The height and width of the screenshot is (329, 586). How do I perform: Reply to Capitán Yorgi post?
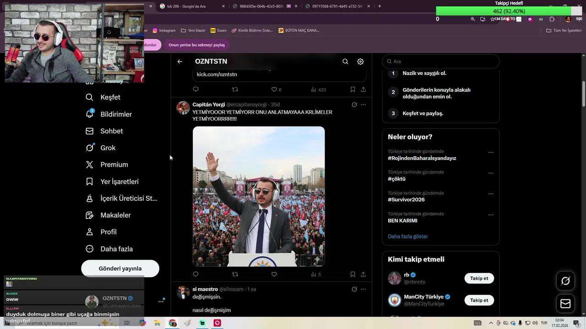[x=195, y=274]
